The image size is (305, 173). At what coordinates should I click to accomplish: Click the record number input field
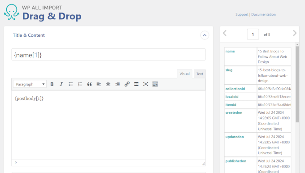coord(253,34)
